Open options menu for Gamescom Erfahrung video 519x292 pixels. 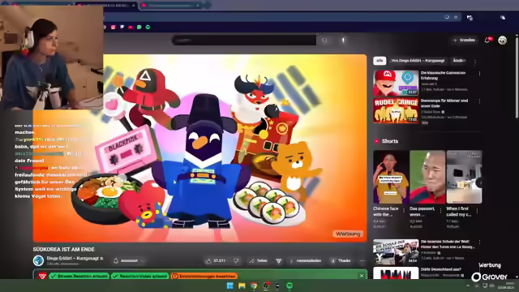tap(479, 74)
